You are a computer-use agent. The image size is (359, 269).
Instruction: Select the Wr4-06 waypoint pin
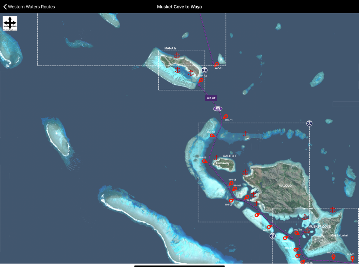pyautogui.click(x=231, y=200)
